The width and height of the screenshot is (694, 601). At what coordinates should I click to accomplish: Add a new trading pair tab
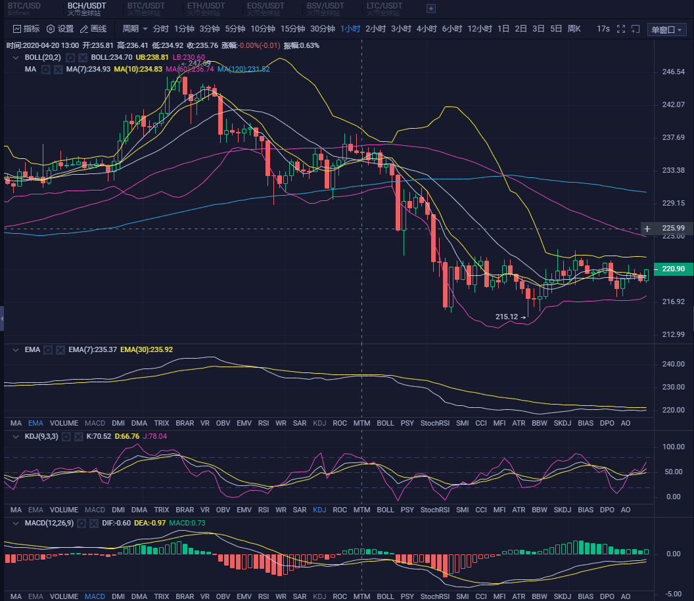(x=431, y=9)
